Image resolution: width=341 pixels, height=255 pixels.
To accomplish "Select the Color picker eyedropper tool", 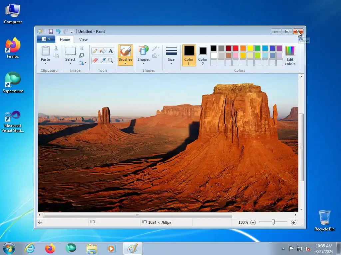I will [x=103, y=60].
